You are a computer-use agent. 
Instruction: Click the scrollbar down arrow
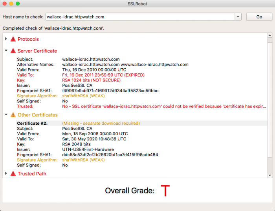pos(270,175)
